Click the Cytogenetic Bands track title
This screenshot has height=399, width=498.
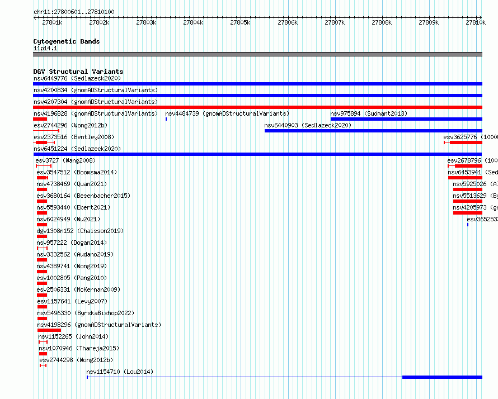pos(67,41)
